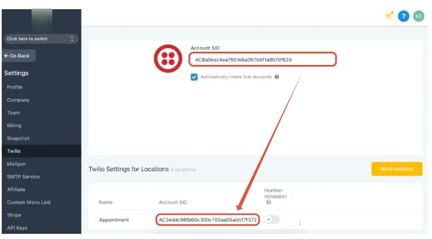Click the Name column header
432x239 pixels.
[x=106, y=202]
